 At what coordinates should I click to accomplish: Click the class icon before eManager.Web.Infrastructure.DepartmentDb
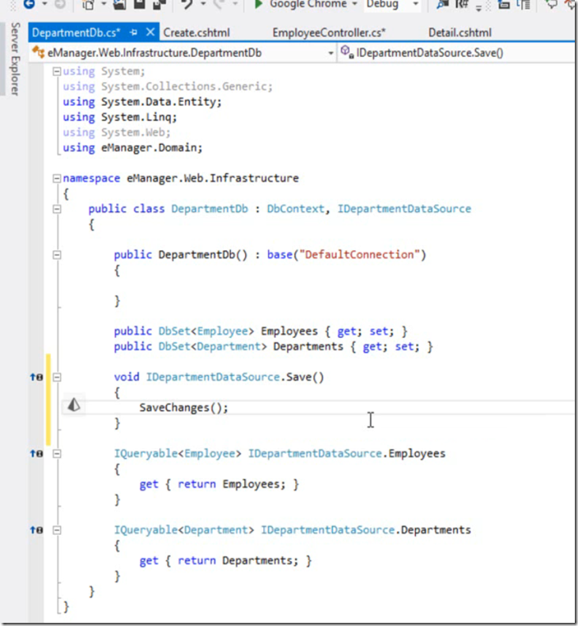pos(38,52)
